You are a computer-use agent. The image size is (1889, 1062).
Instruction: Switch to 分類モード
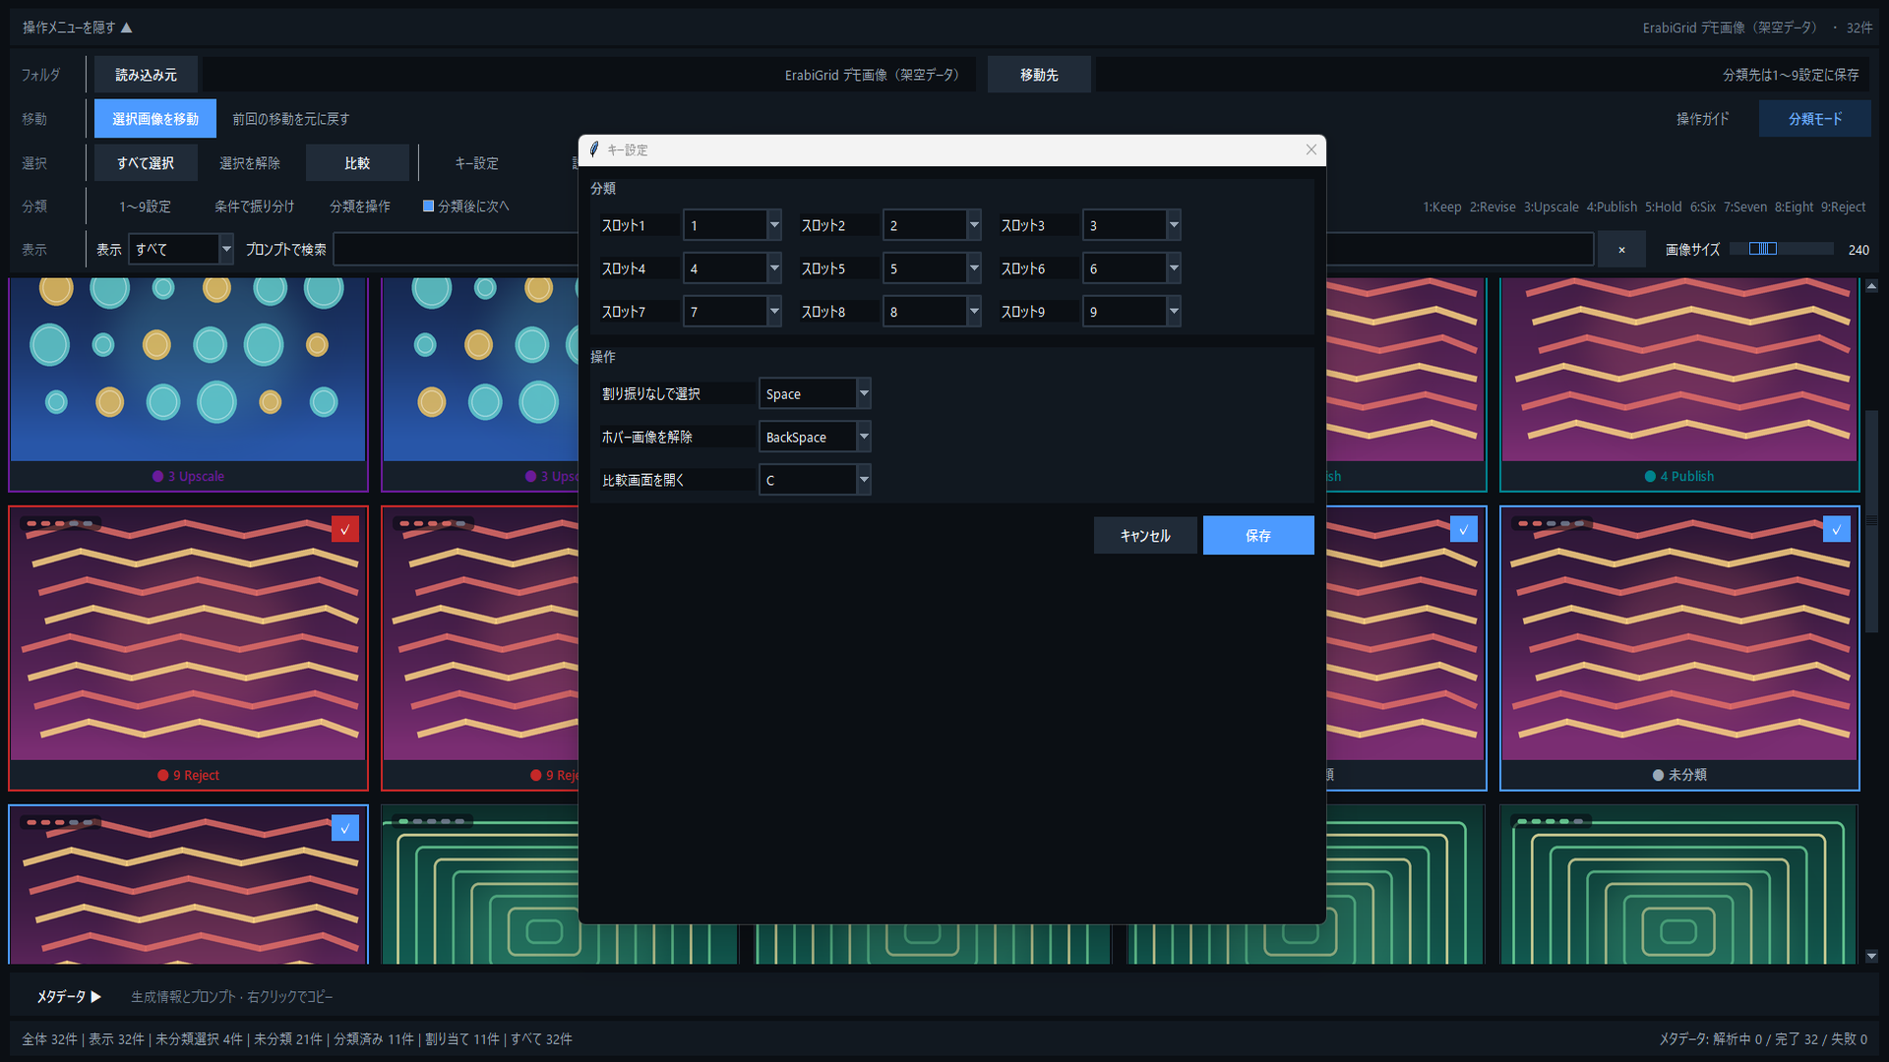(x=1815, y=119)
